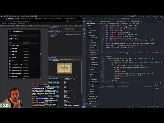
Task: Open actions menu for New Folder row
Action: 38,52
